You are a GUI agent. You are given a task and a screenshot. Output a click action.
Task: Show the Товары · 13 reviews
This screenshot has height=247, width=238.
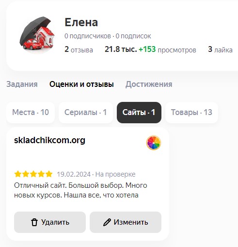pyautogui.click(x=191, y=113)
